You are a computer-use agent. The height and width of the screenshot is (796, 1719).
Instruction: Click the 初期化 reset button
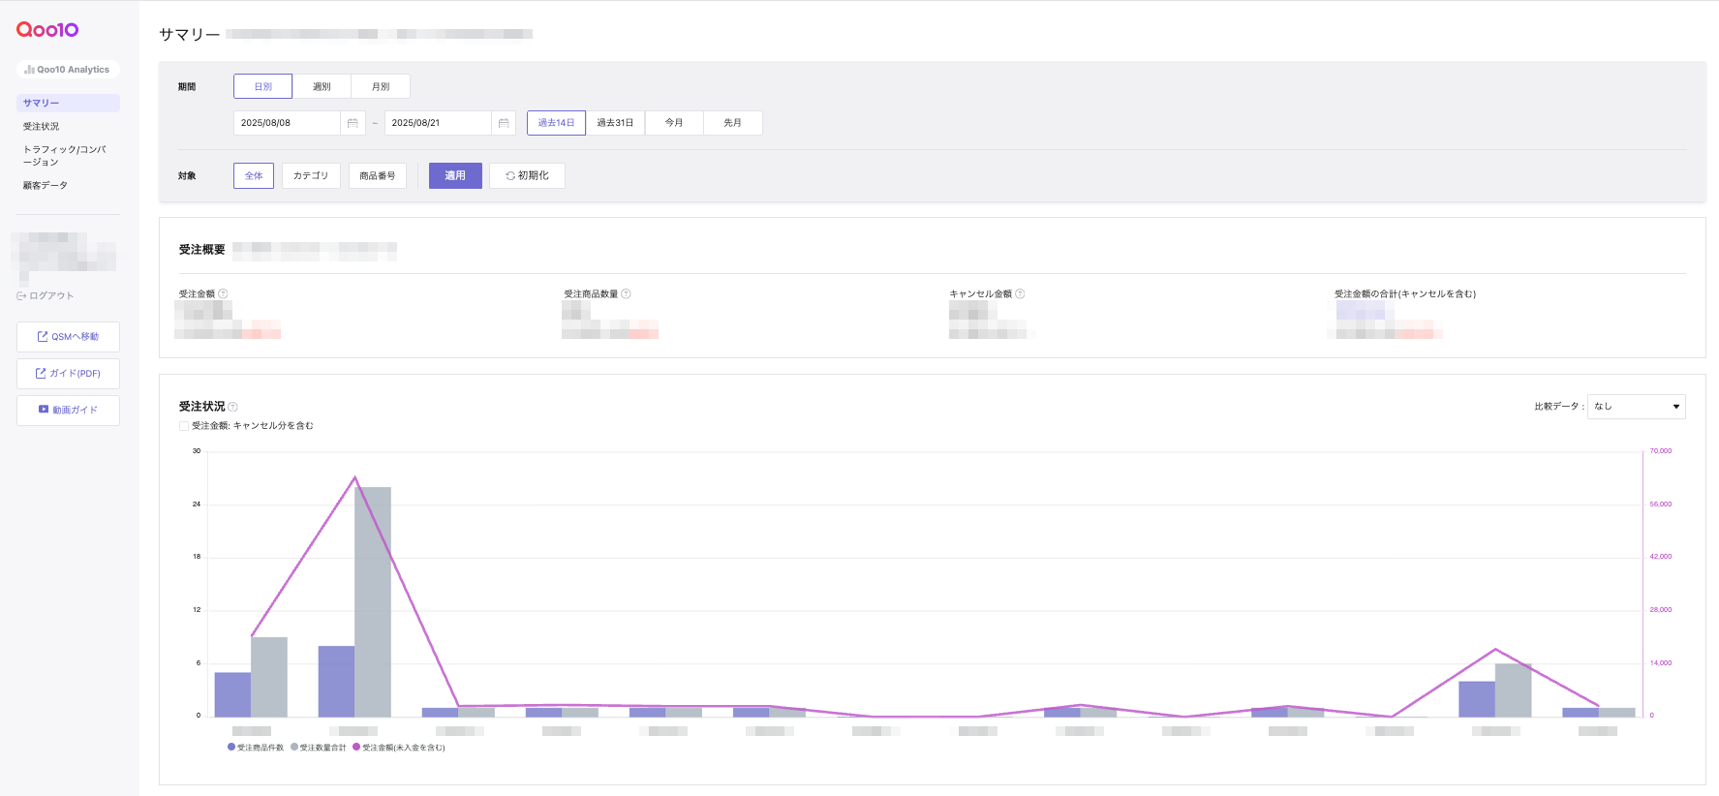tap(527, 175)
